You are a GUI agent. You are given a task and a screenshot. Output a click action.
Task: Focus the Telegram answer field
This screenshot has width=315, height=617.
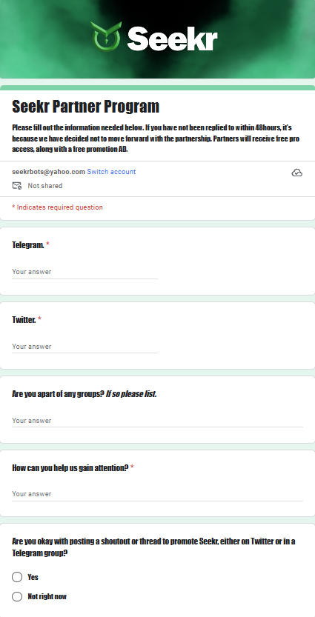pyautogui.click(x=84, y=272)
